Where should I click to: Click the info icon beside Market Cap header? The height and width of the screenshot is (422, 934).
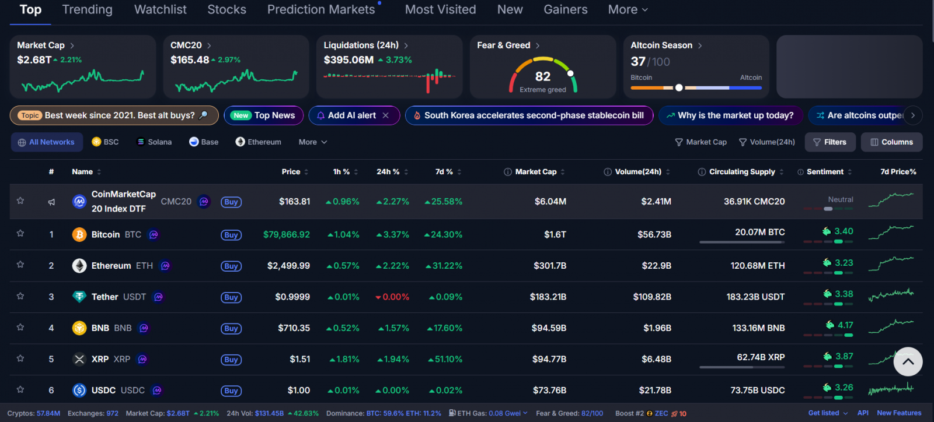pos(508,172)
